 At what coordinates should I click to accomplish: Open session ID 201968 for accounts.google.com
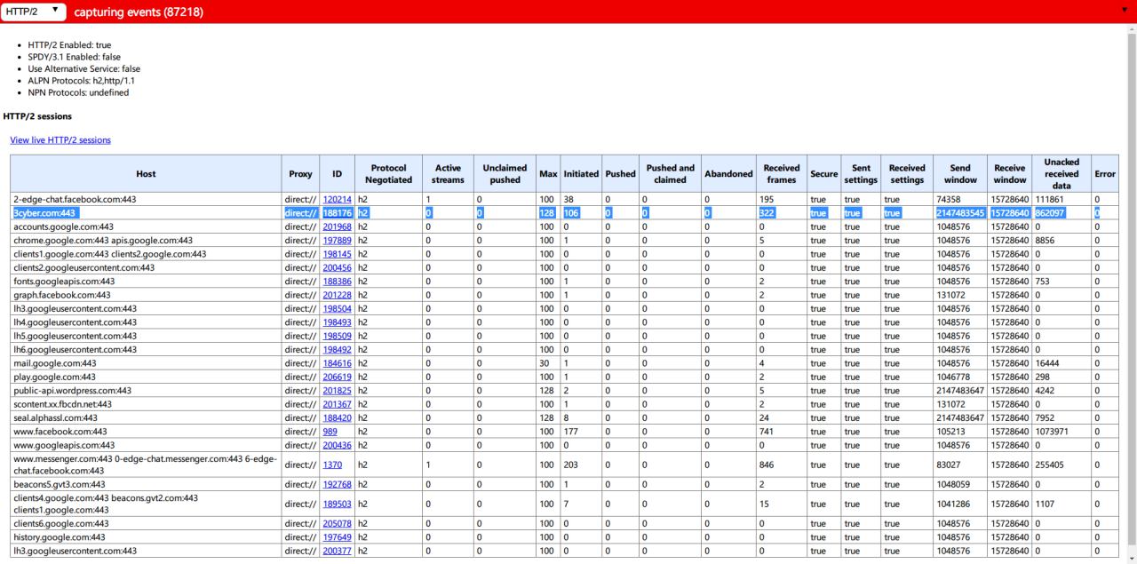(x=337, y=226)
